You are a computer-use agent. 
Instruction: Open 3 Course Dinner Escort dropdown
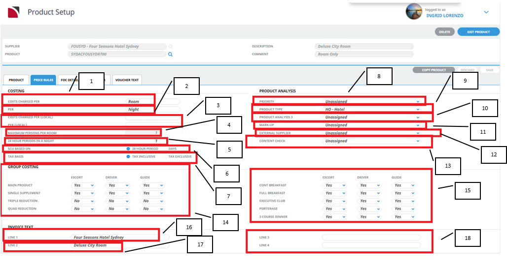coord(335,217)
